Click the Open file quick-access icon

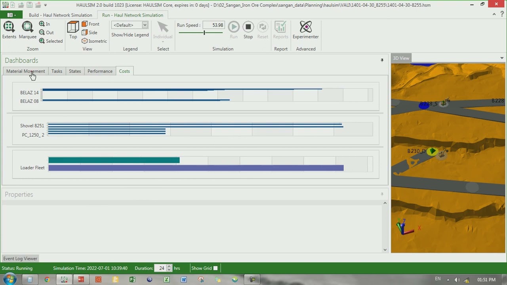click(21, 5)
